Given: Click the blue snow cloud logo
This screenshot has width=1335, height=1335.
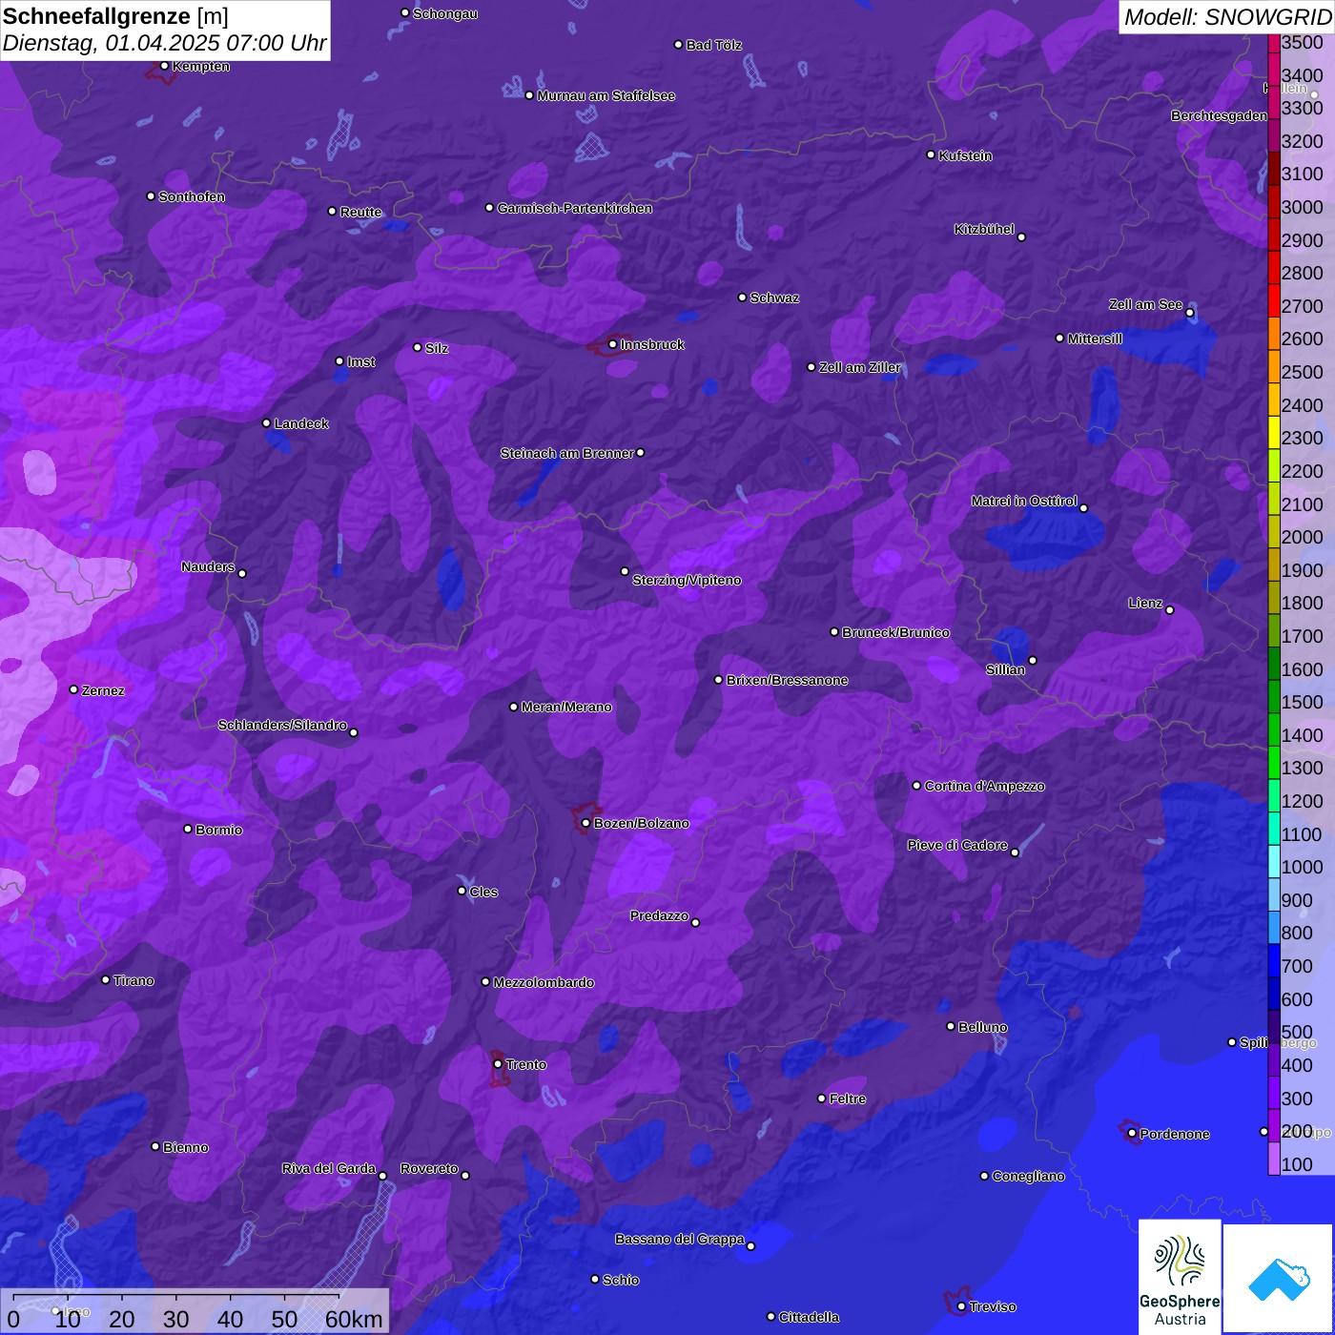Looking at the screenshot, I should [x=1278, y=1278].
